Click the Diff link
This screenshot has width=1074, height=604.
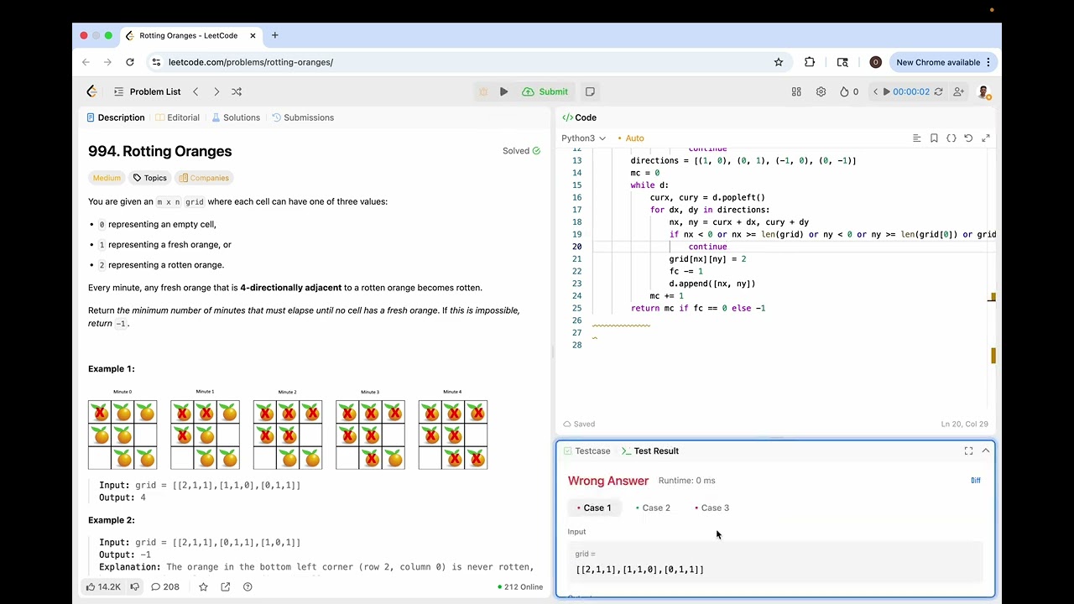[975, 481]
